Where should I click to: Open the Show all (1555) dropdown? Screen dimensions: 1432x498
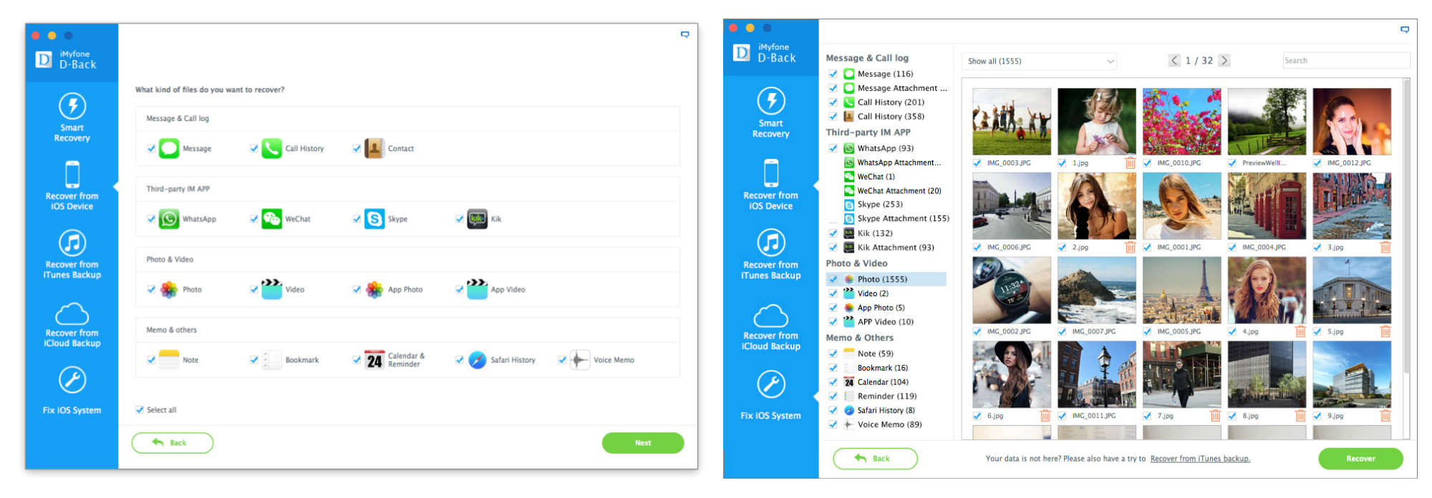pyautogui.click(x=1039, y=61)
